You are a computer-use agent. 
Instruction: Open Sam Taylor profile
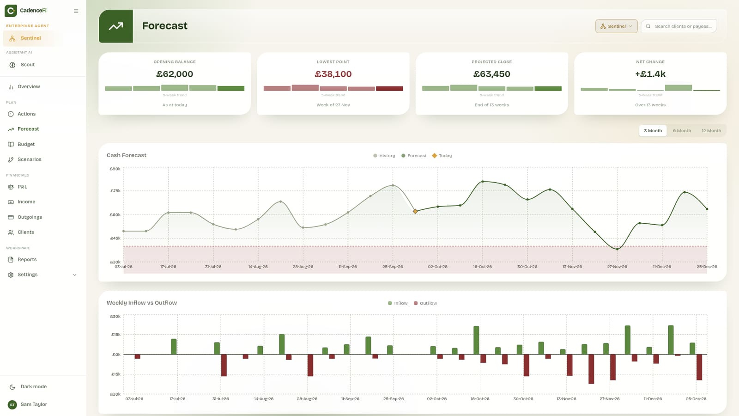click(x=43, y=404)
